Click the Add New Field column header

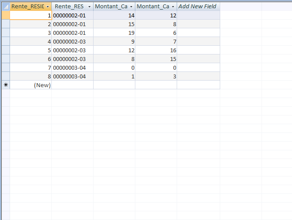pyautogui.click(x=198, y=7)
